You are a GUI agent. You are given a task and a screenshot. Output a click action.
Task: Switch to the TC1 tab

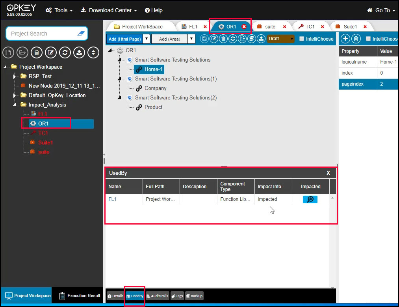(x=310, y=26)
